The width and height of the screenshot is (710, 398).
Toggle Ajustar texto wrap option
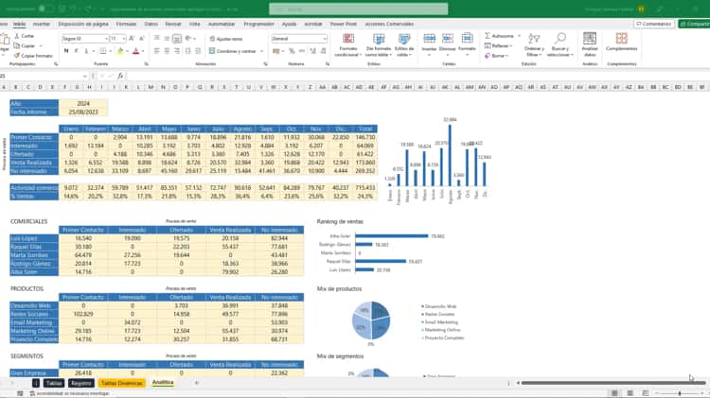tap(226, 39)
